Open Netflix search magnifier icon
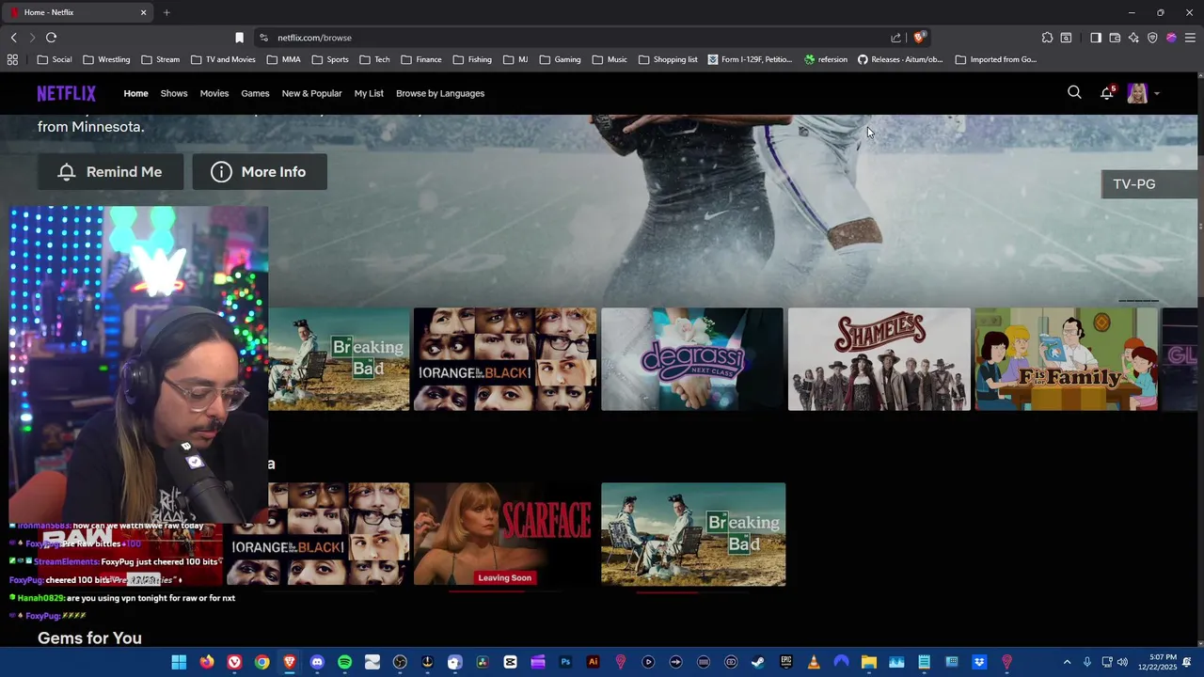The image size is (1204, 677). (x=1074, y=92)
